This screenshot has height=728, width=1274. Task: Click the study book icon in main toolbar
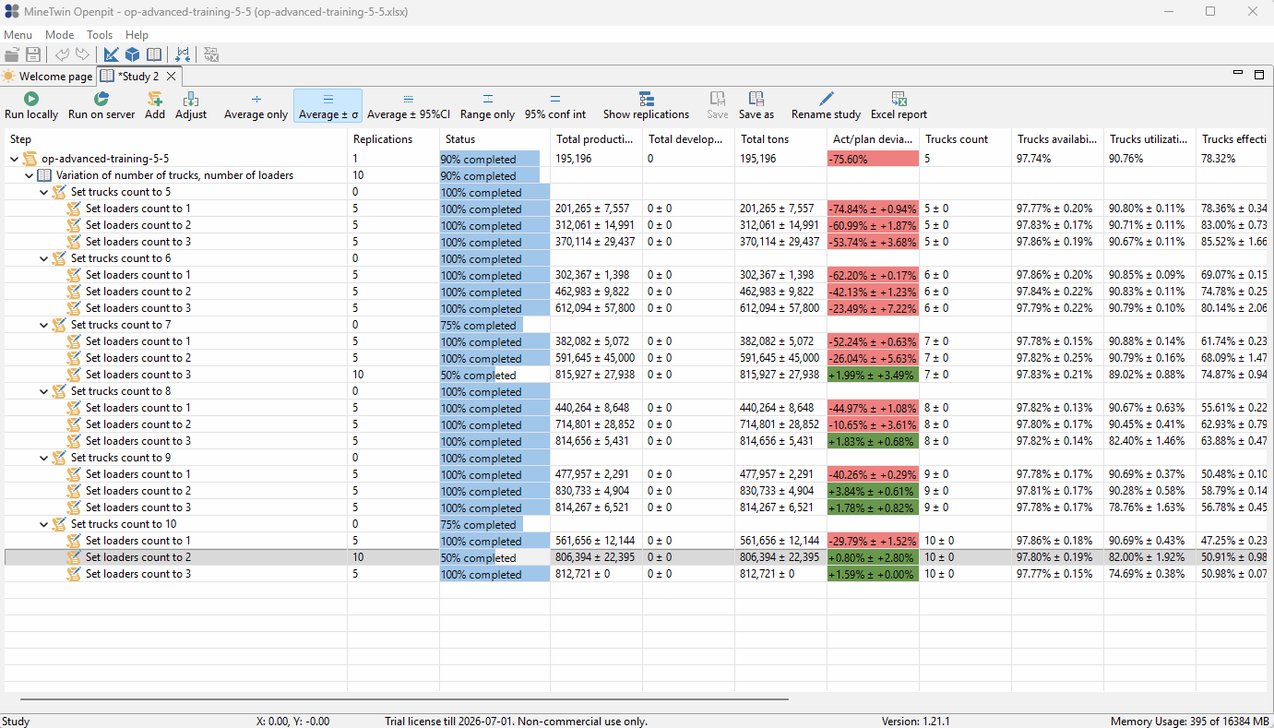pyautogui.click(x=154, y=55)
